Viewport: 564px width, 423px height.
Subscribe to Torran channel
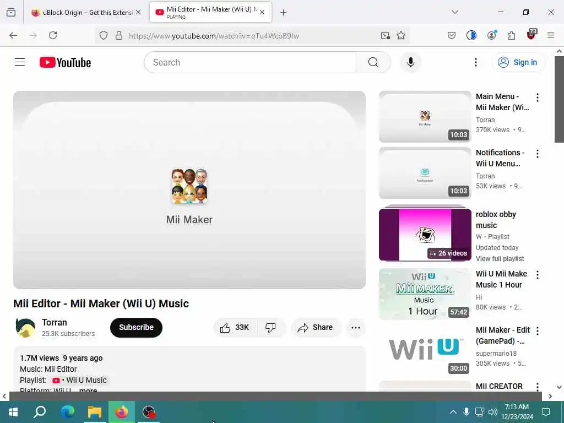pyautogui.click(x=136, y=327)
